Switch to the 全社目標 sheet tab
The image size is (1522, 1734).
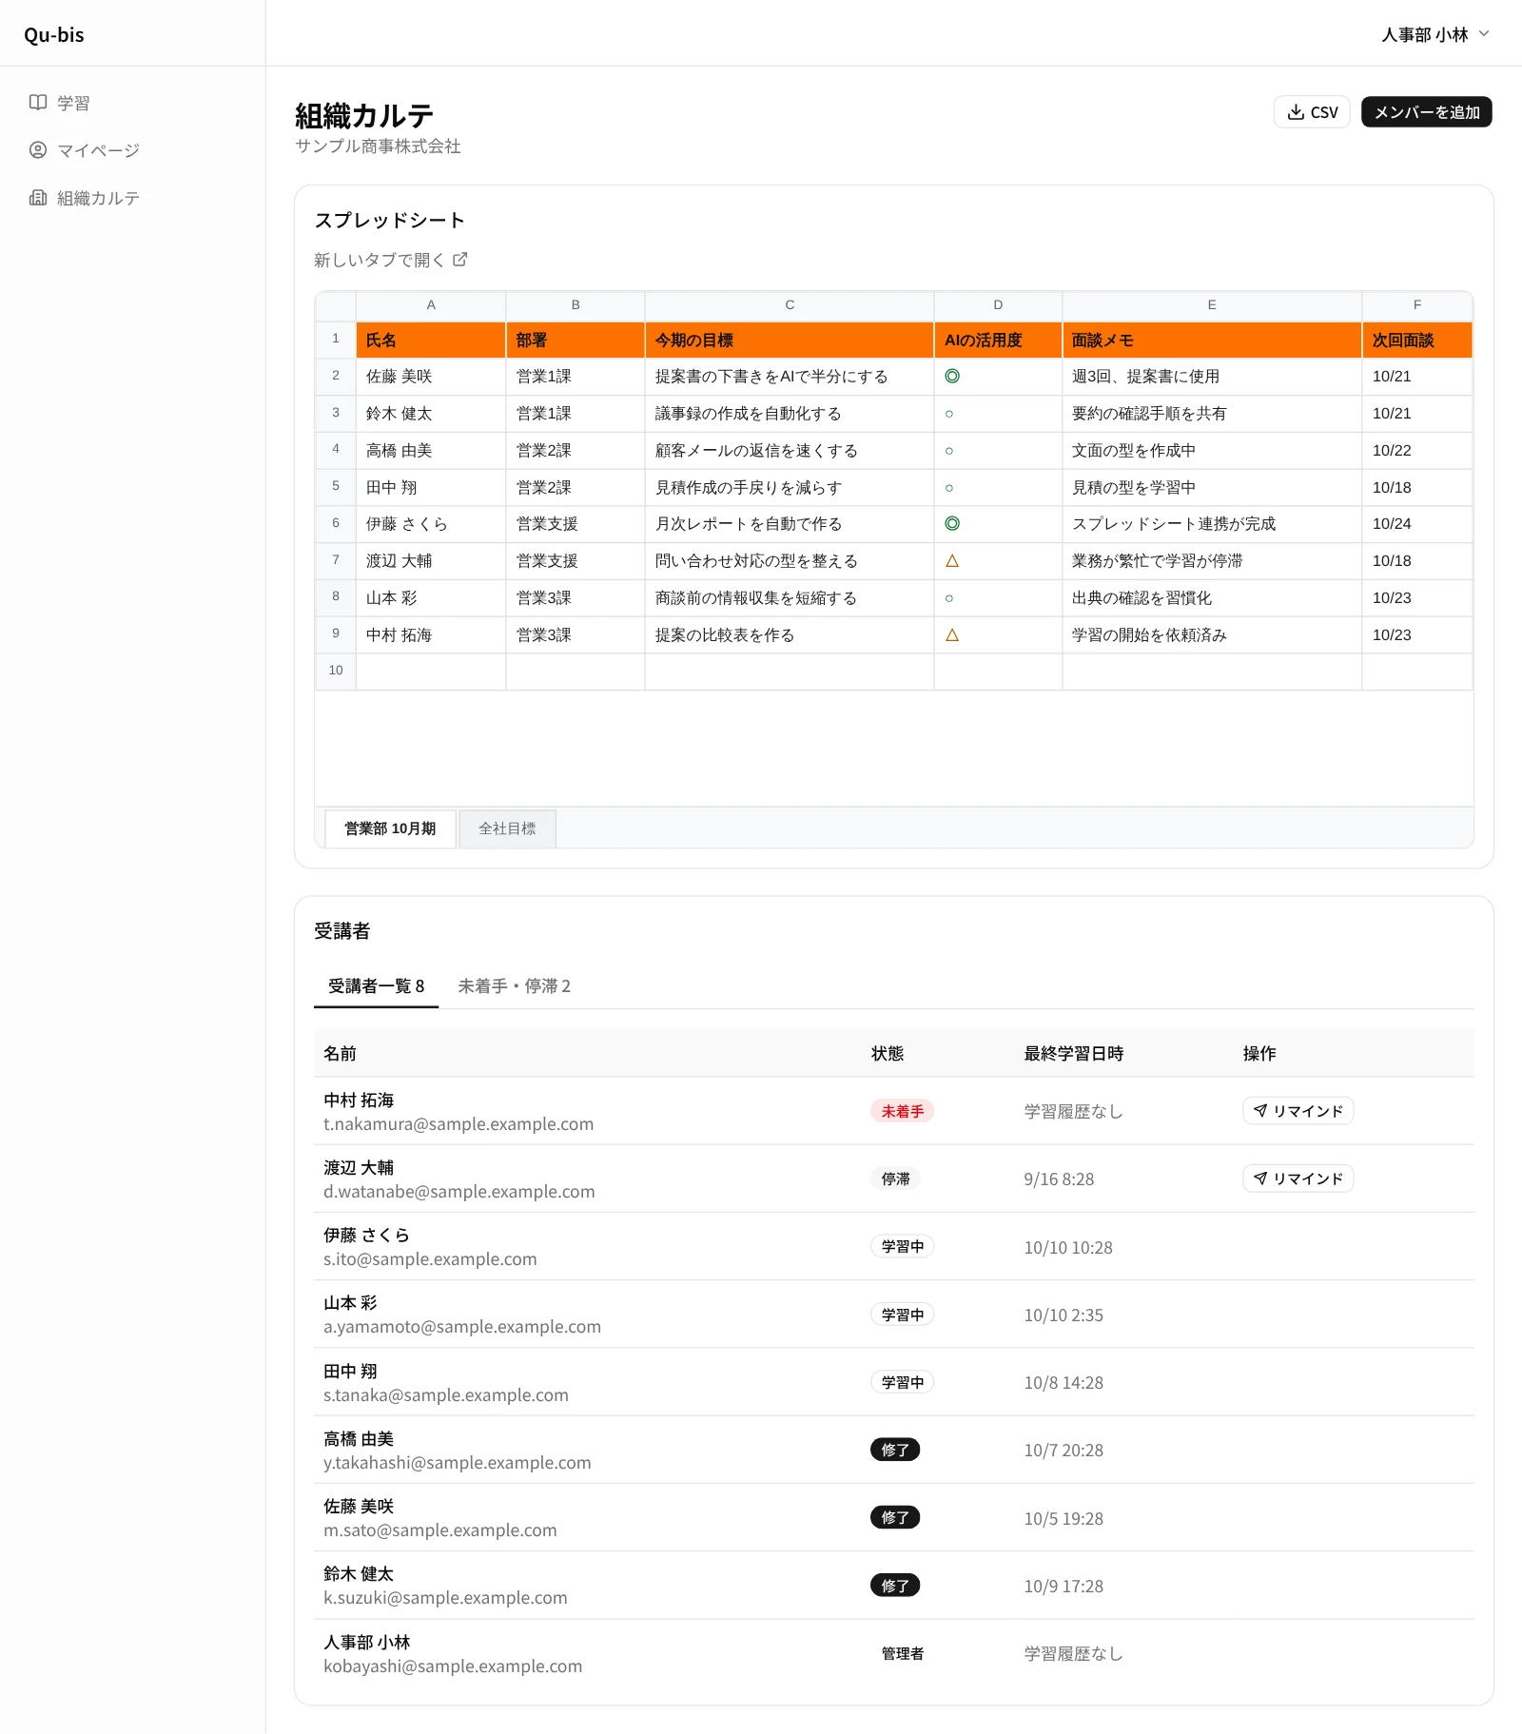coord(507,828)
